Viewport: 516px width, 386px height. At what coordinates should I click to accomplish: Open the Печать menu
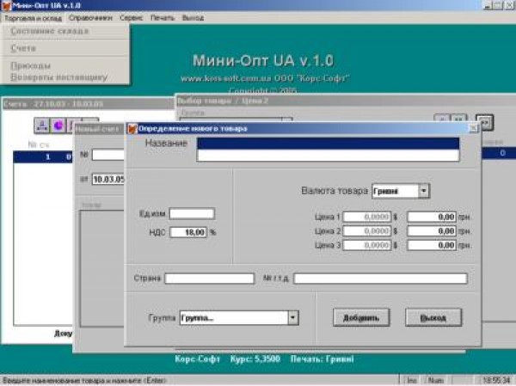coord(163,17)
